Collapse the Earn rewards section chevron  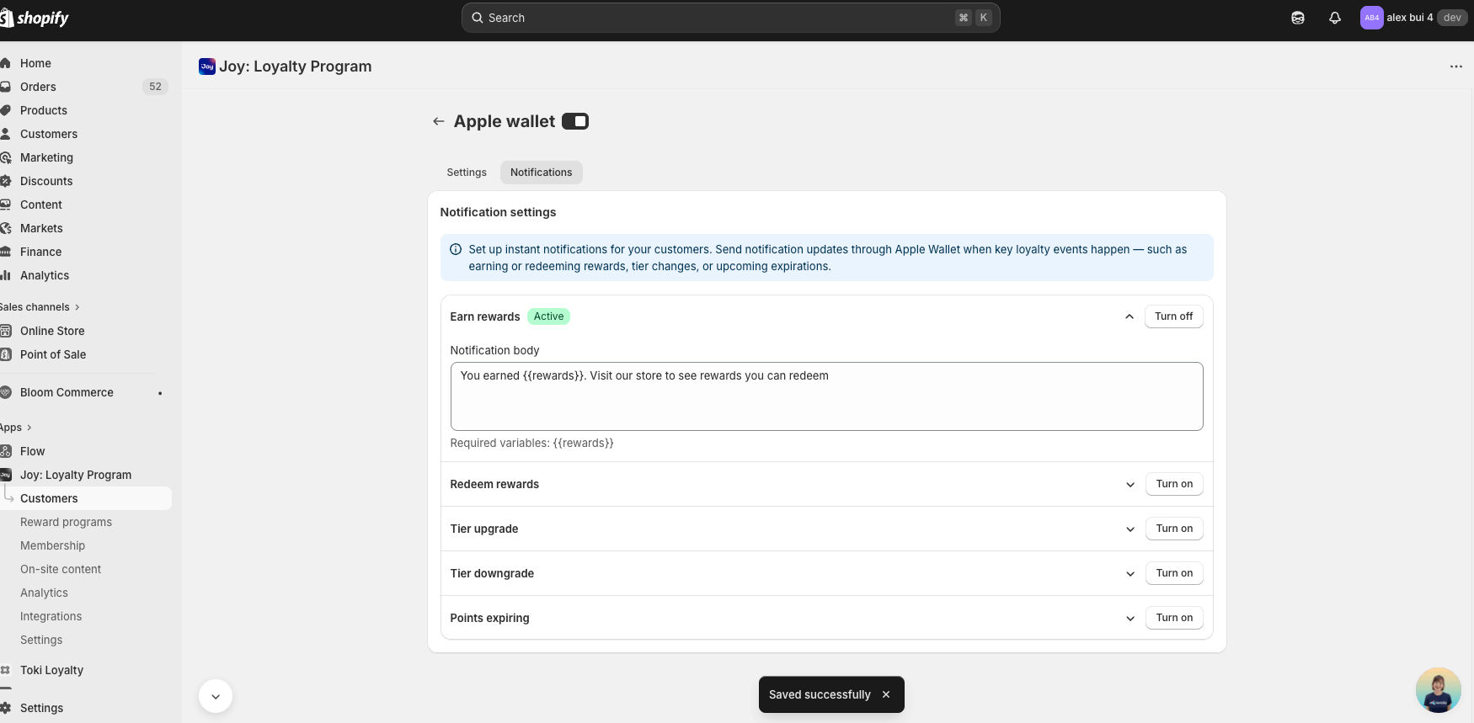pyautogui.click(x=1130, y=316)
